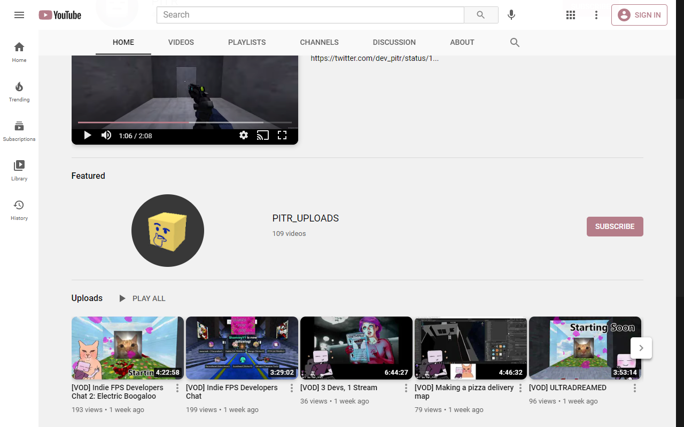Switch to the CHANNELS tab
Image resolution: width=684 pixels, height=427 pixels.
click(x=320, y=42)
